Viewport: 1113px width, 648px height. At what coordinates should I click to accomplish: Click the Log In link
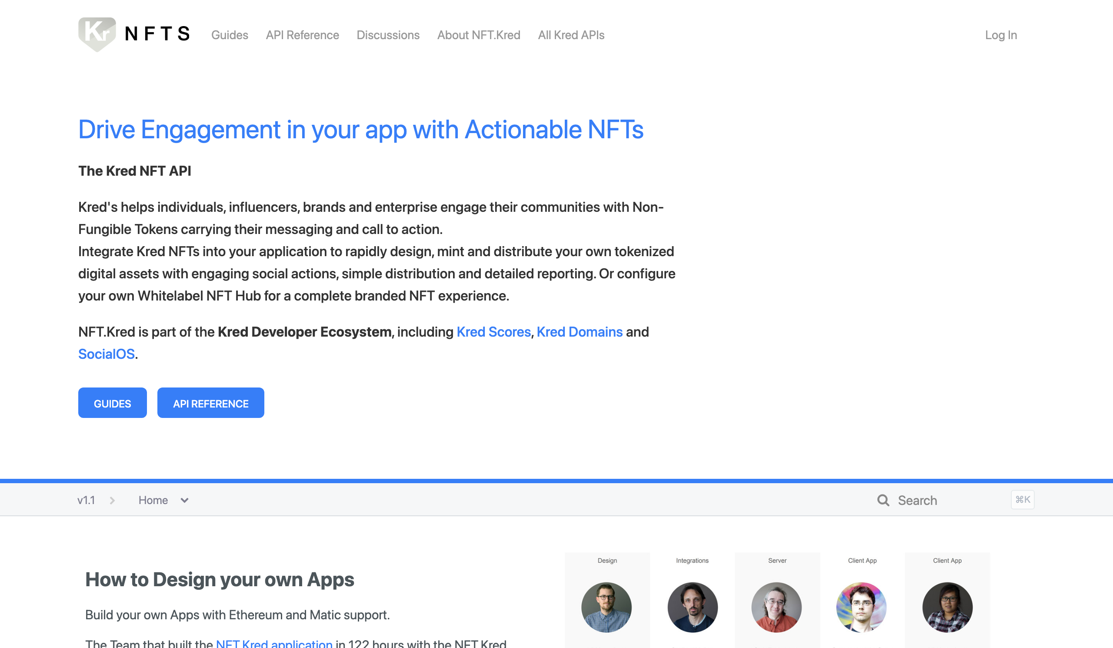pos(1001,35)
